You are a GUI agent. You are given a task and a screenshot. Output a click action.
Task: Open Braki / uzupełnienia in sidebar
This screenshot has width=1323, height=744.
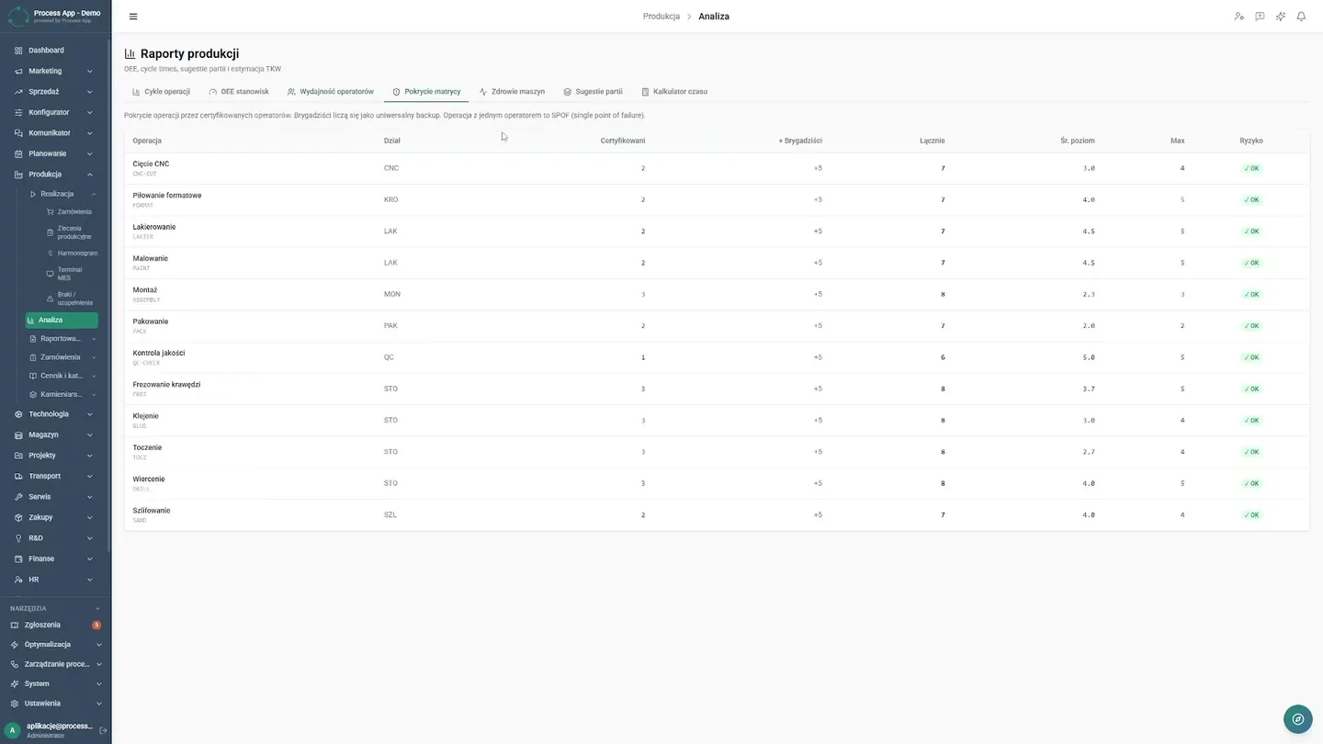70,299
